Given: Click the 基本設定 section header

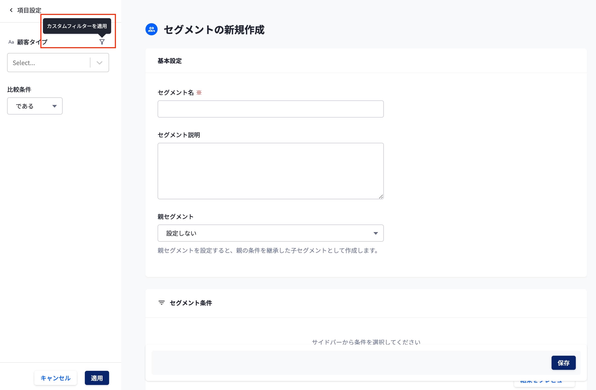Looking at the screenshot, I should click(169, 61).
